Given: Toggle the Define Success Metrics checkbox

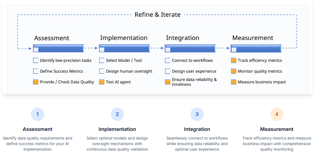Looking at the screenshot, I should (36, 71).
